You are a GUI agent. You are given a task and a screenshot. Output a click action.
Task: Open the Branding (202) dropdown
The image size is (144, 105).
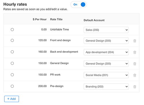[x=106, y=87]
